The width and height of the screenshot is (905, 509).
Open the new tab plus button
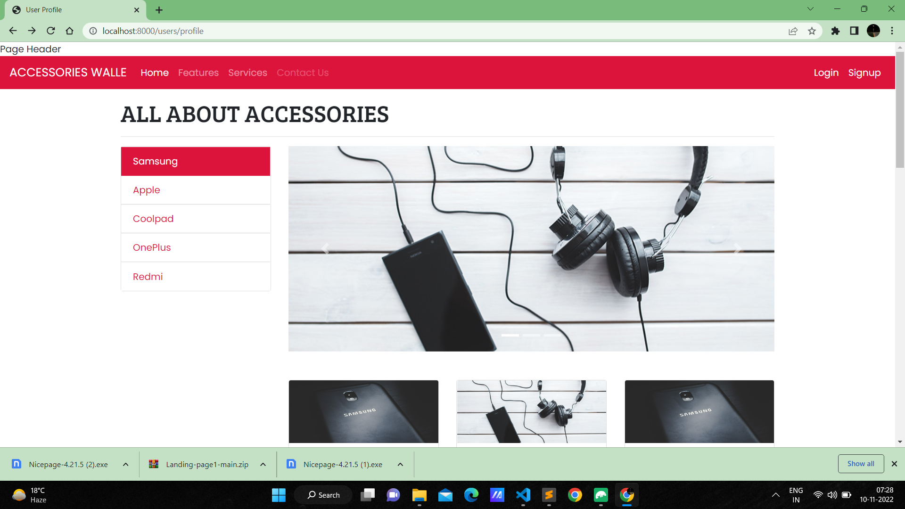coord(159,10)
